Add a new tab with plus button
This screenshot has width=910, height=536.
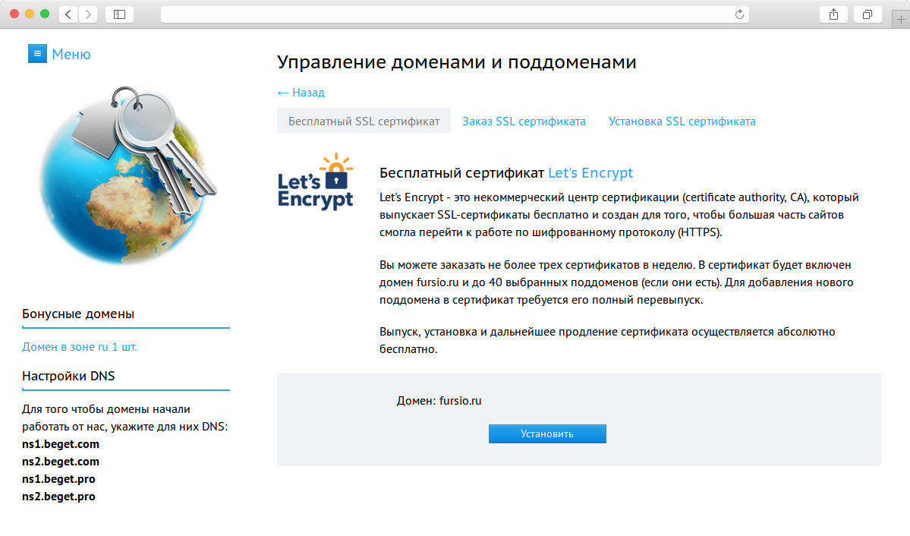pos(901,19)
